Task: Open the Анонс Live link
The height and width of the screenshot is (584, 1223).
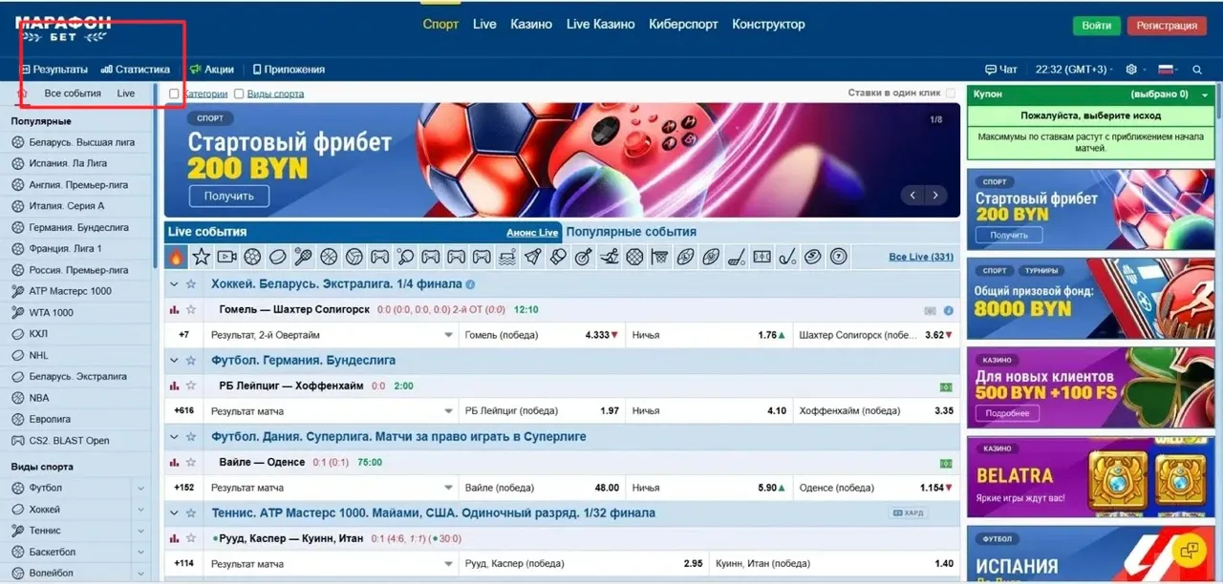Action: tap(532, 233)
